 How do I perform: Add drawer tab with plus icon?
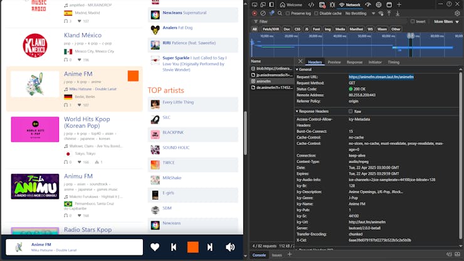pos(290,254)
